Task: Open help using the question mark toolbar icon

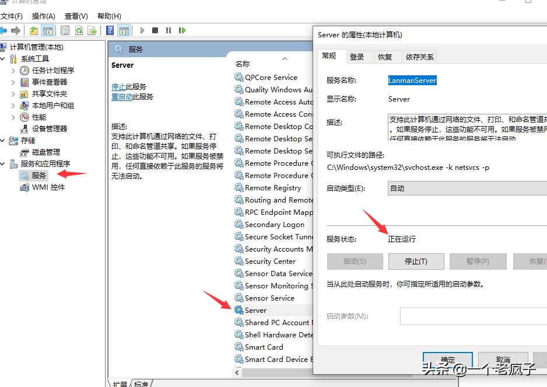Action: click(109, 30)
